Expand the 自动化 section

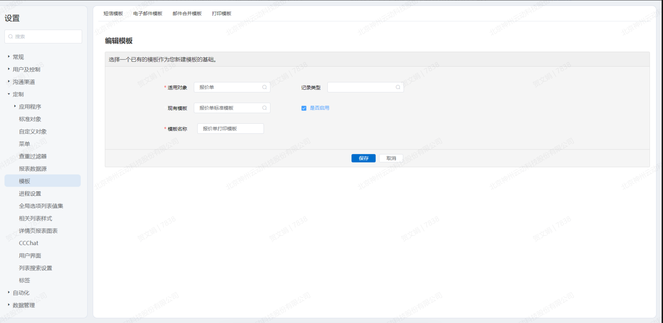[x=9, y=292]
